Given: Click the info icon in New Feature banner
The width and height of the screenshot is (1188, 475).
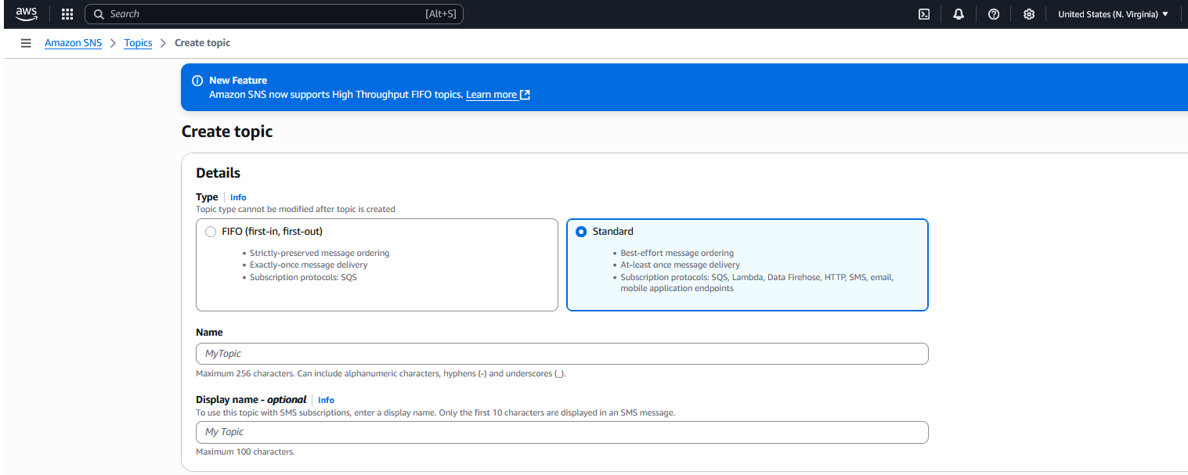Looking at the screenshot, I should (197, 81).
